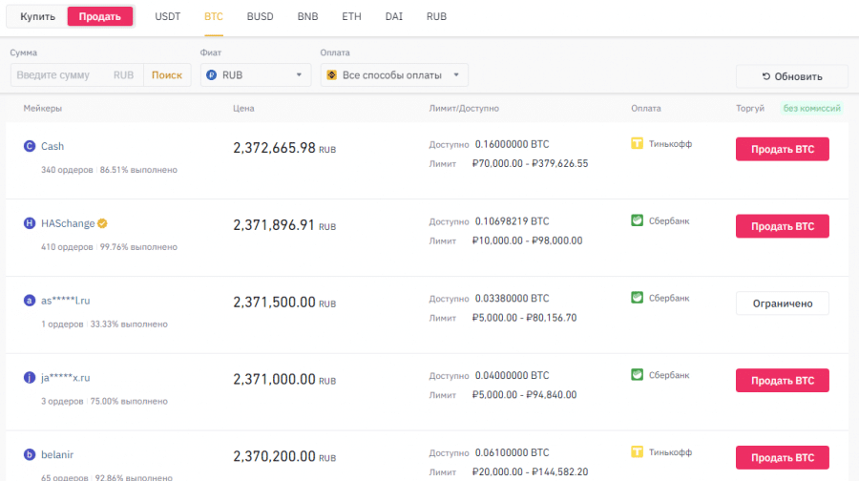Screen dimensions: 859x481
Task: Click the Мейкеры column header
Action: click(x=43, y=109)
